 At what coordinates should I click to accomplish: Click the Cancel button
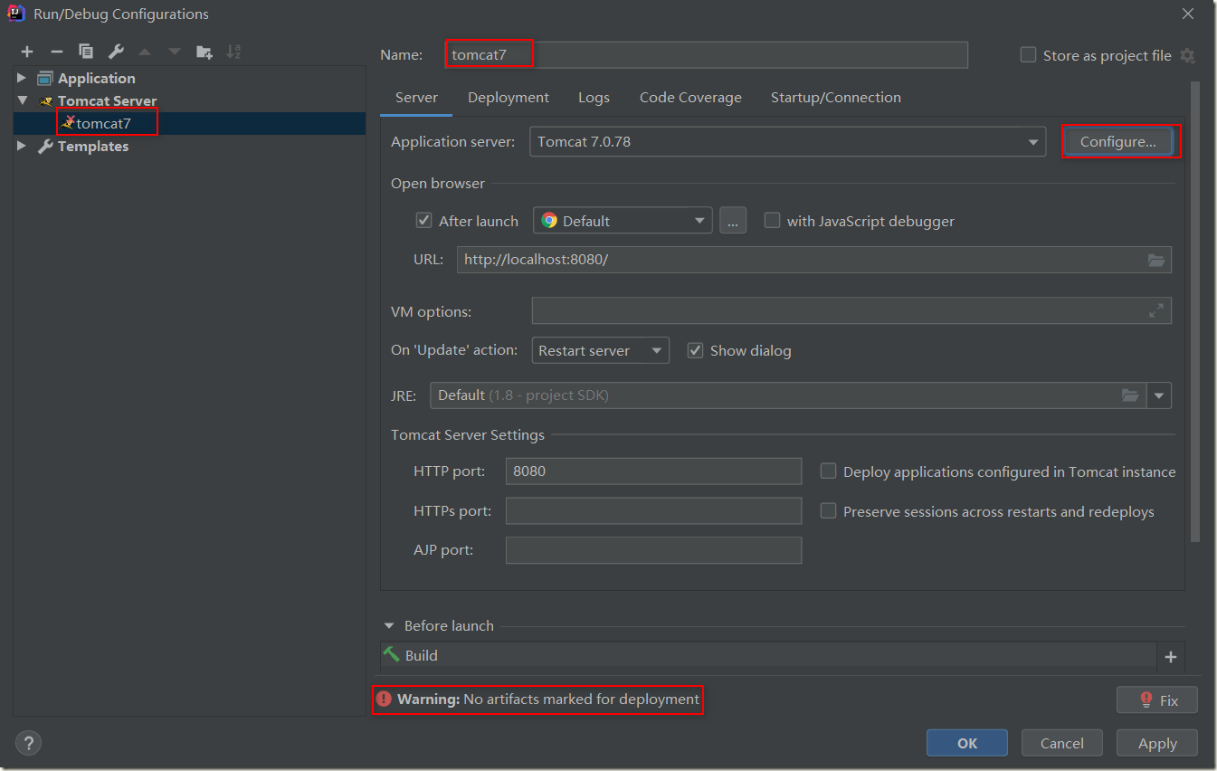(x=1062, y=743)
